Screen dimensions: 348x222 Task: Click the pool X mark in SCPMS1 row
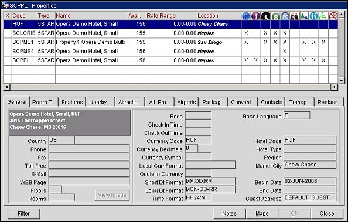pyautogui.click(x=285, y=42)
